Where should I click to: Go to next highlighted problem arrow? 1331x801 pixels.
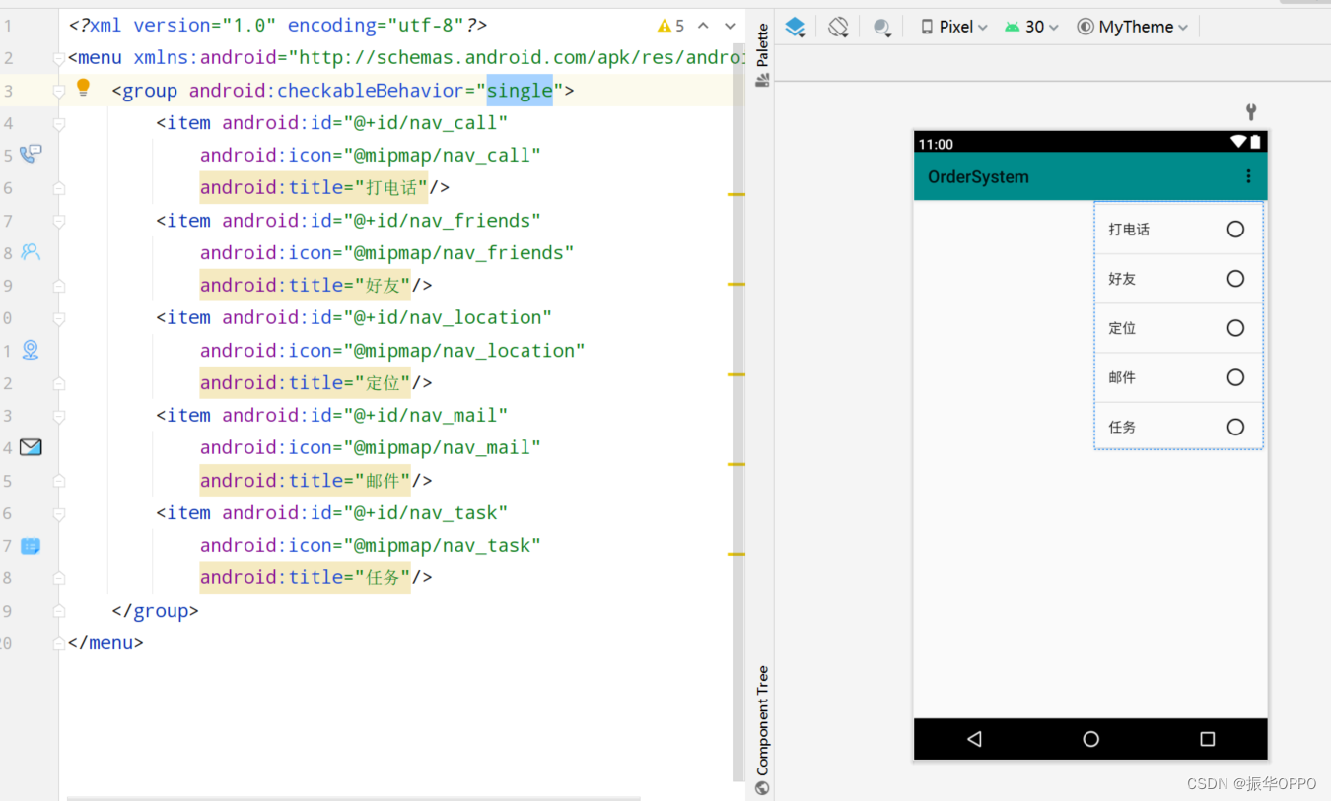(730, 26)
